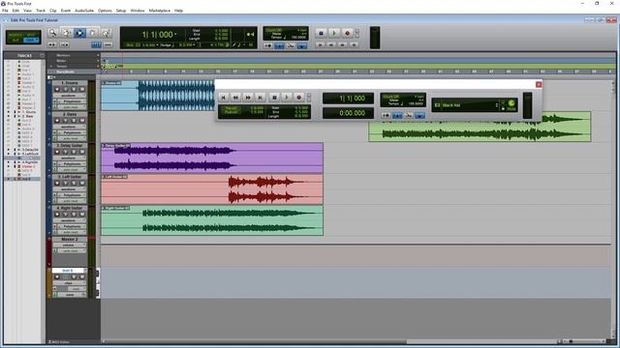This screenshot has height=348, width=620.
Task: Click the 3. Delay Guitar track name
Action: (x=70, y=146)
